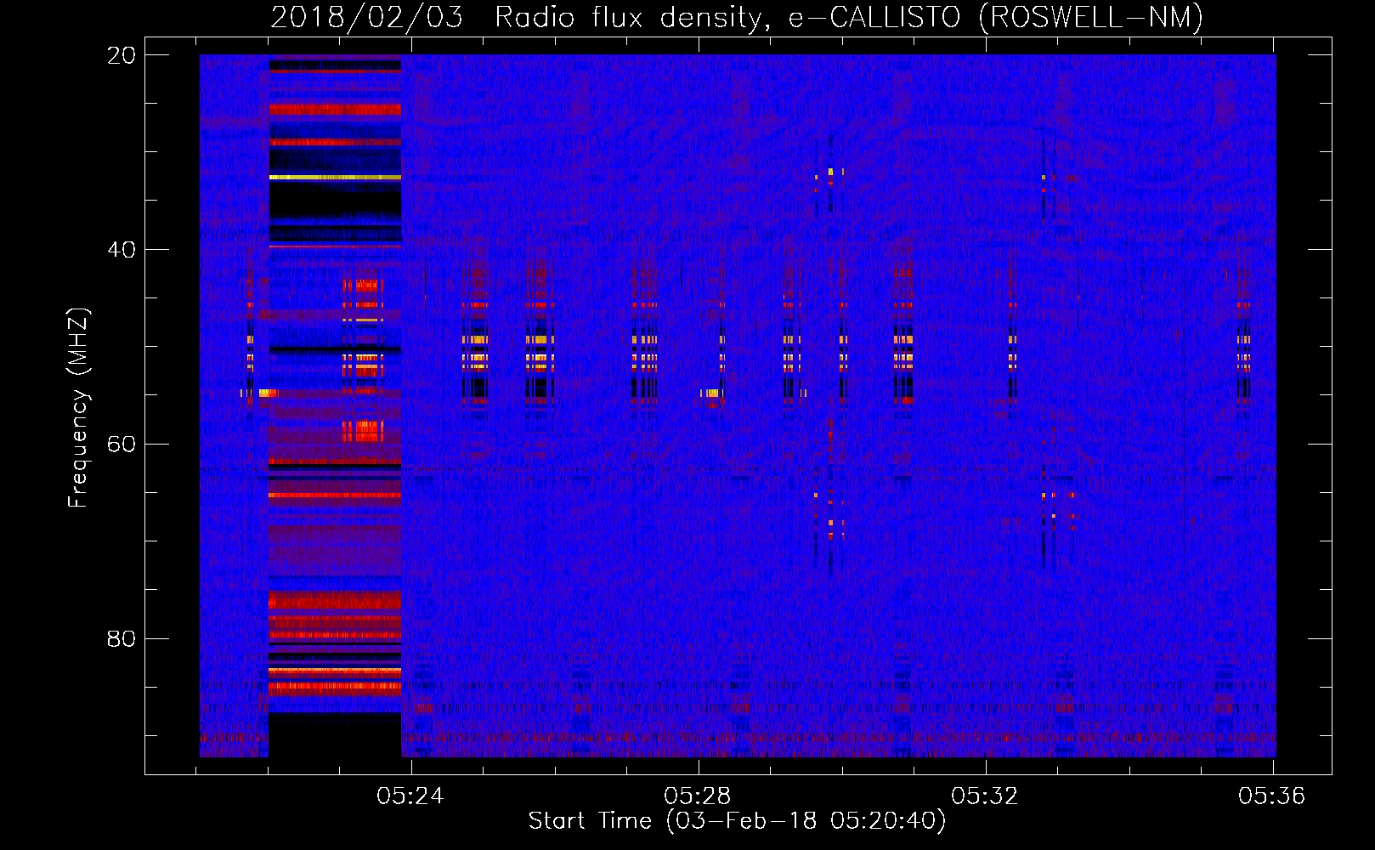Click the y-axis tick label "20"
The image size is (1375, 850).
tap(122, 55)
